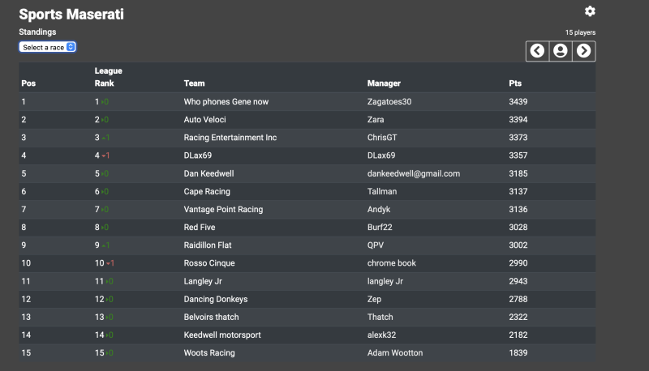Select the Auto Veloci team row
The width and height of the screenshot is (649, 371).
(x=307, y=119)
